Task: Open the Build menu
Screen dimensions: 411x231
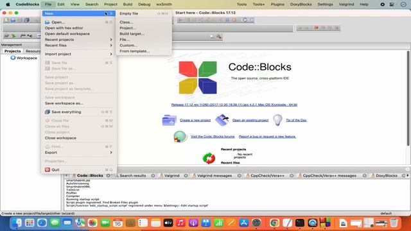Action: pos(128,4)
